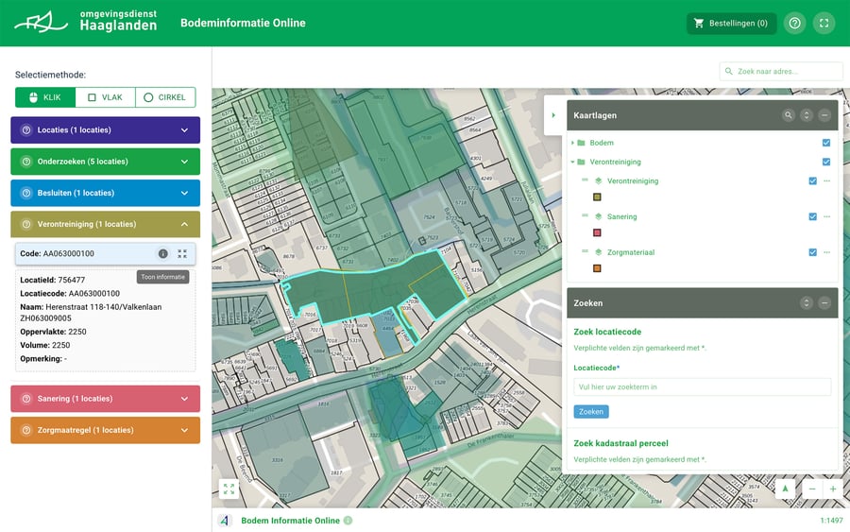This screenshot has height=532, width=850.
Task: Click the Sanering layer drag handle
Action: 585,215
